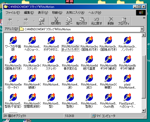Click the 13.2KB status bar value
Viewport: 150px width, 122px height.
click(x=70, y=116)
